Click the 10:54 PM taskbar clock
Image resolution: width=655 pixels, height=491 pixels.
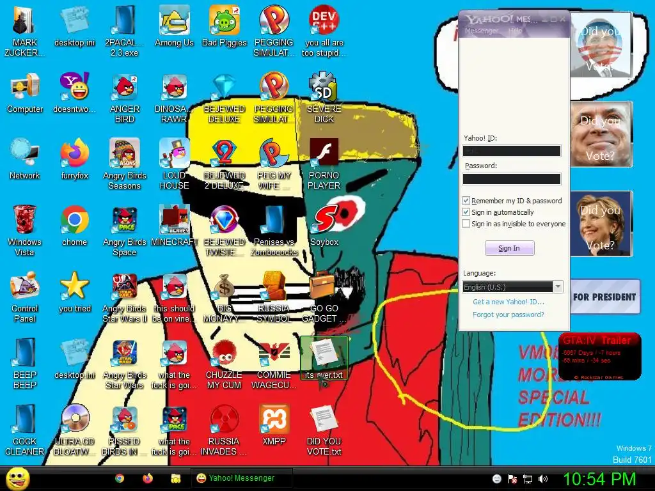tap(600, 479)
